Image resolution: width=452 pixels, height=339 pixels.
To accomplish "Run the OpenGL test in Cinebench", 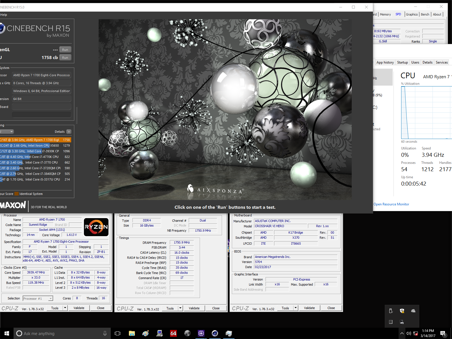I will coord(65,50).
